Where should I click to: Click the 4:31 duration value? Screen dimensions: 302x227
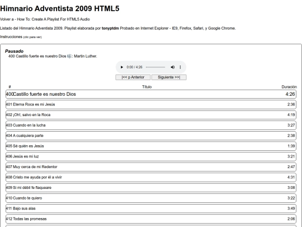coord(291,177)
